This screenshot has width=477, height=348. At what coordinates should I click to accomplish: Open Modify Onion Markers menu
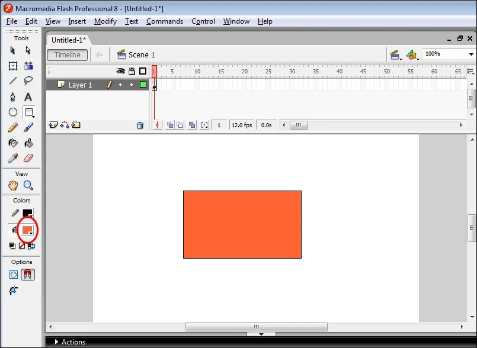coord(204,125)
